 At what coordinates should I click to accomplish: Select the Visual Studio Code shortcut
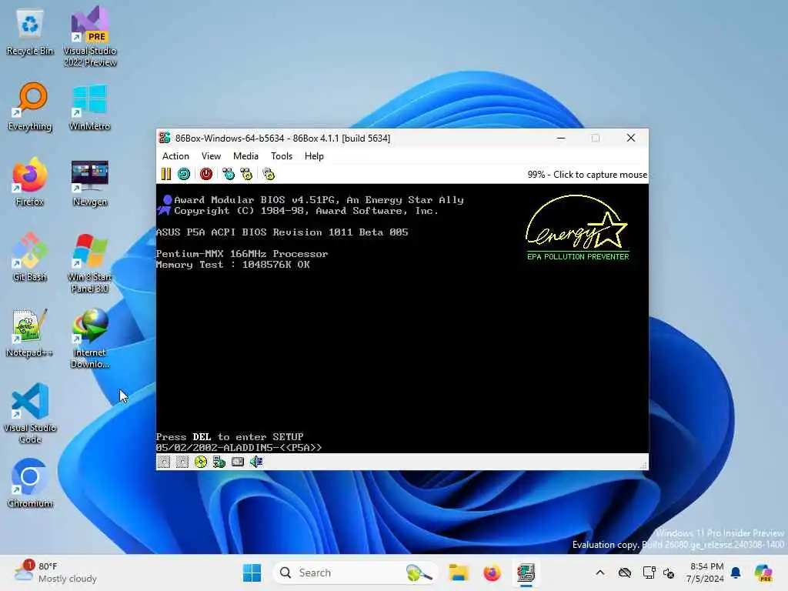click(30, 413)
